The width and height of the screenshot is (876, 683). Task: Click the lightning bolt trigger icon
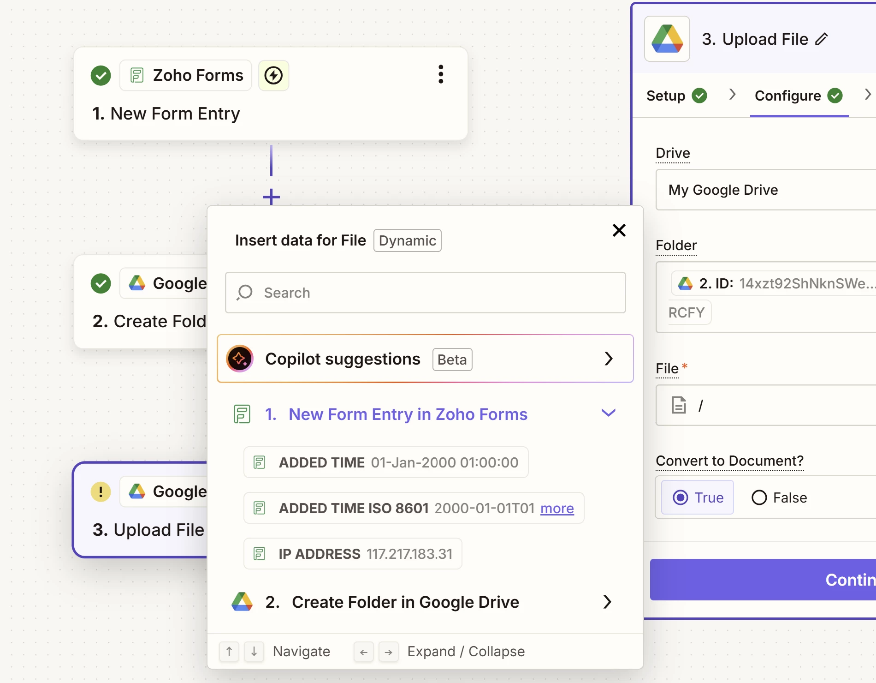point(273,75)
